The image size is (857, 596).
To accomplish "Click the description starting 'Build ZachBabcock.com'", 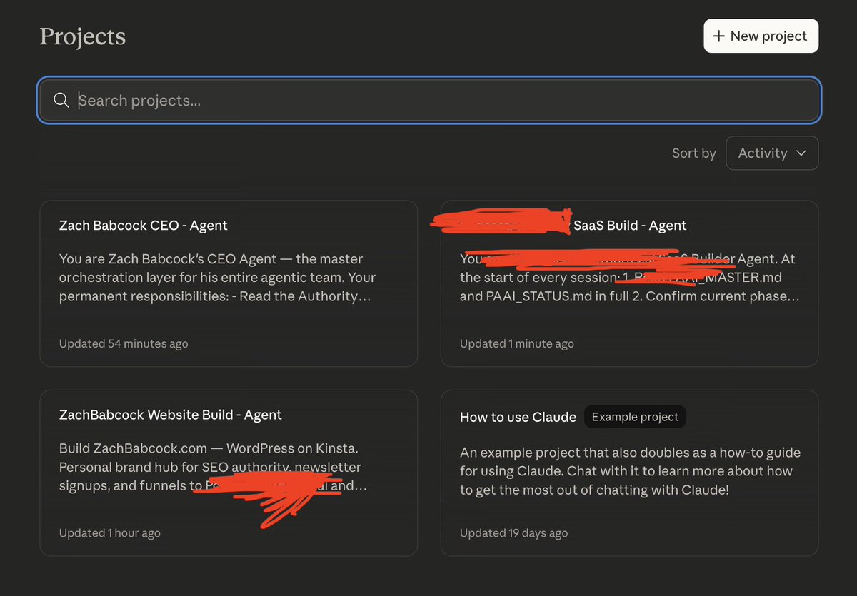I will [213, 467].
